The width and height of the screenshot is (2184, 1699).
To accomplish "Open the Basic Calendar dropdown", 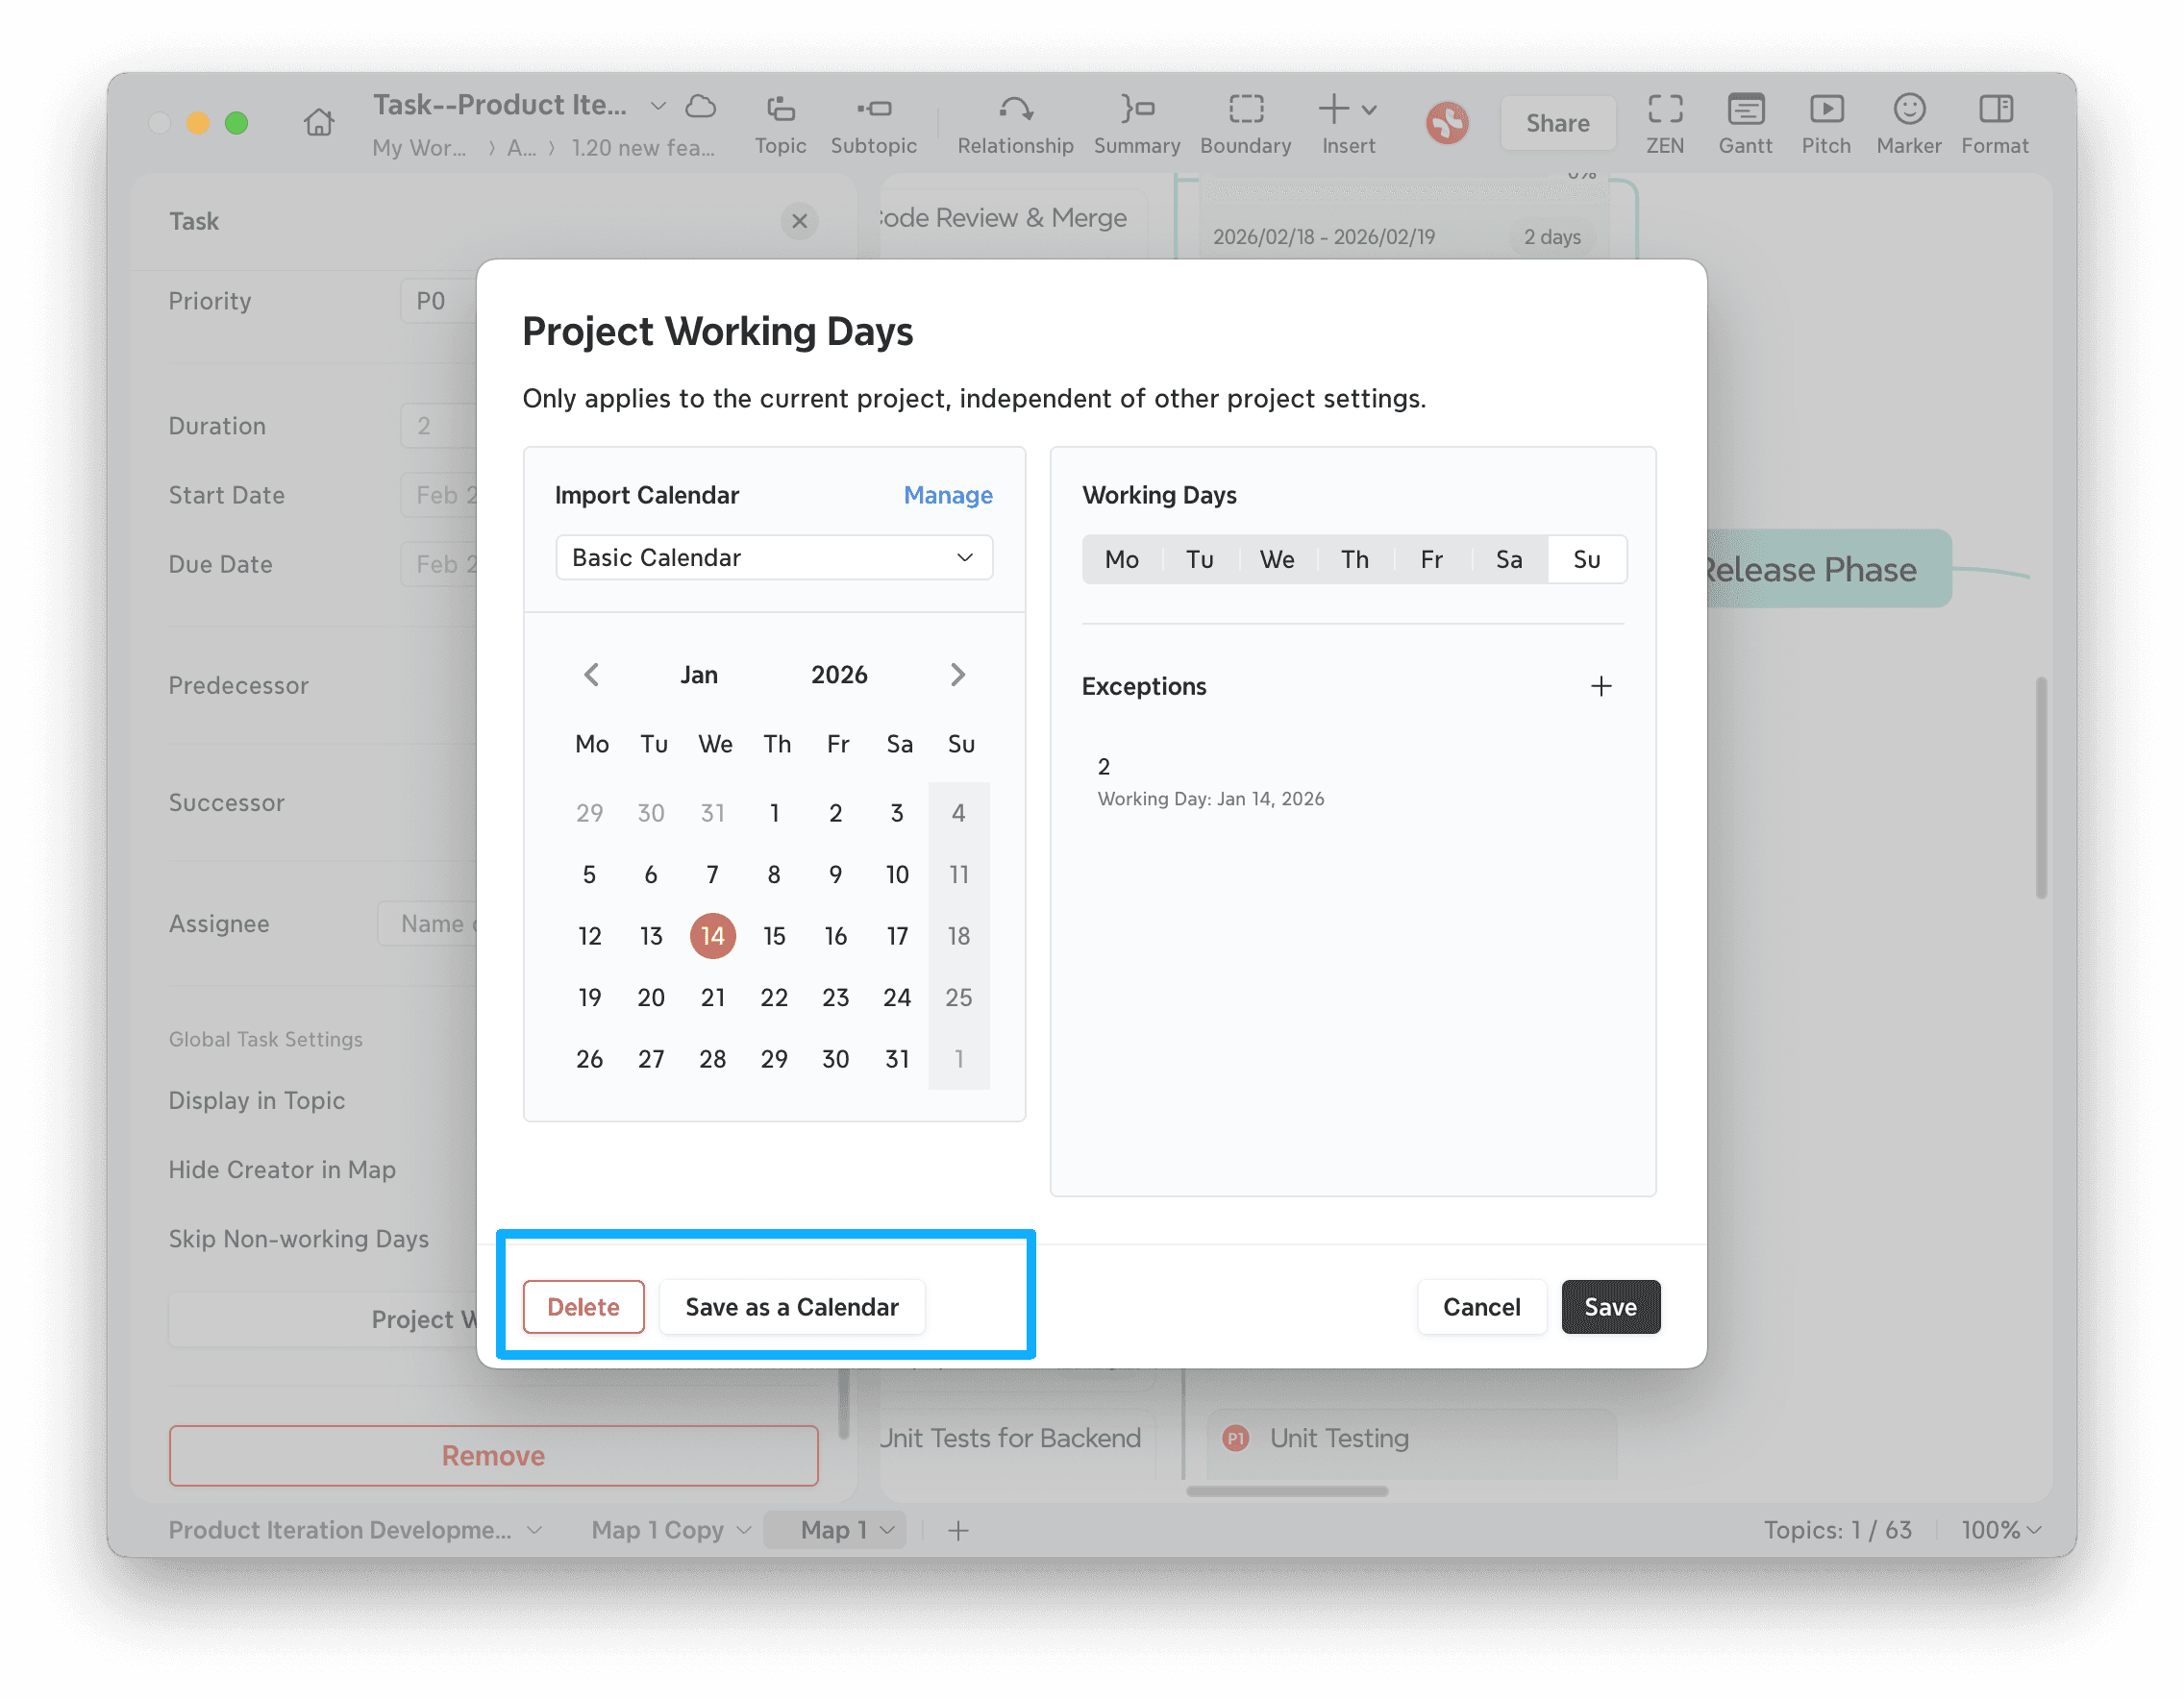I will point(773,557).
